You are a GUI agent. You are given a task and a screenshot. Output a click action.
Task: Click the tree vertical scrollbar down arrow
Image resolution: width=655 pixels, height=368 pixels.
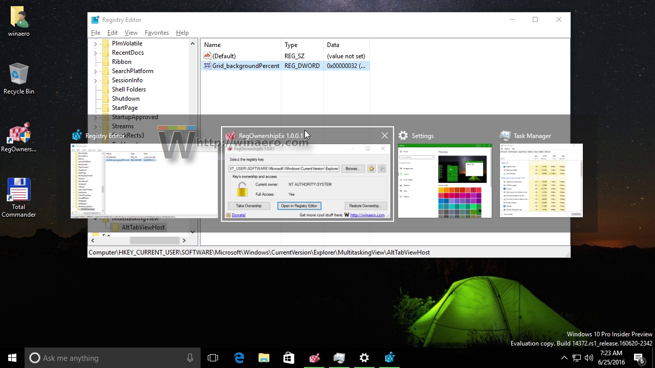coord(193,232)
